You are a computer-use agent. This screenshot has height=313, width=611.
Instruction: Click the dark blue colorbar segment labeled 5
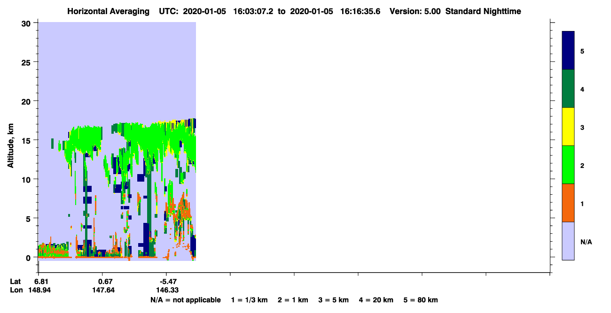[568, 50]
